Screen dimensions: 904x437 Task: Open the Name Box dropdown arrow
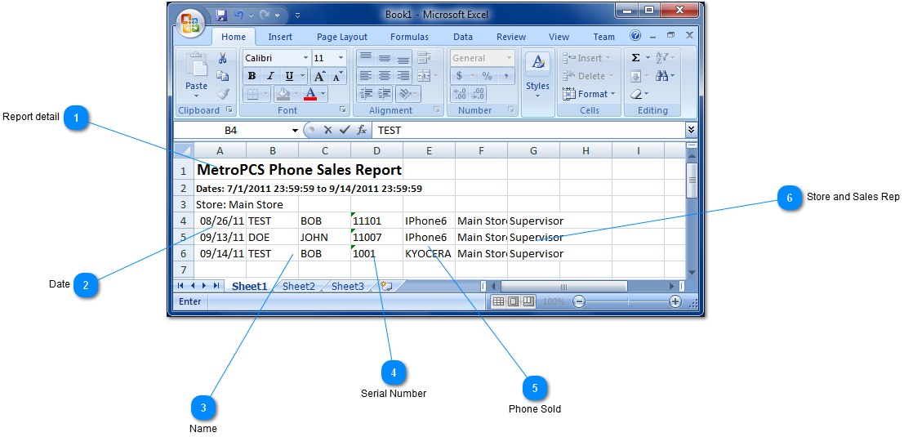[295, 131]
